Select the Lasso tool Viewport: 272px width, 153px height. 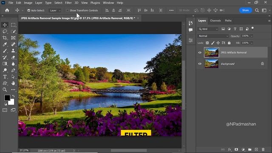(5, 31)
